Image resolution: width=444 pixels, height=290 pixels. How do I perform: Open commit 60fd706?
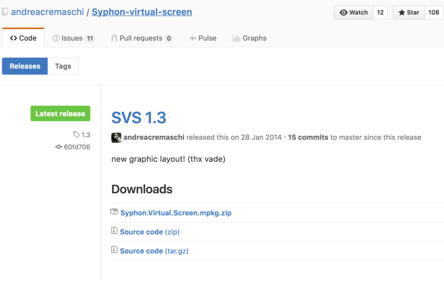tap(77, 147)
